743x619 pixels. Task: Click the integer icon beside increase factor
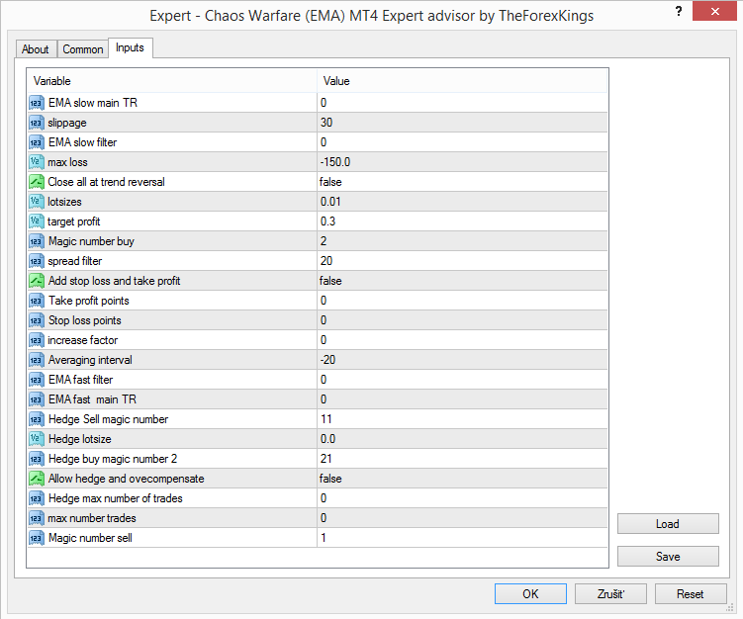(x=37, y=340)
